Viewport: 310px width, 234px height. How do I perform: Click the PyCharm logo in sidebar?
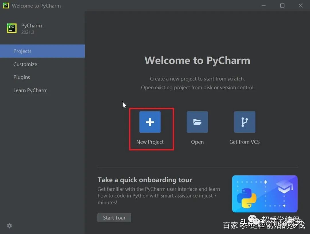tap(12, 28)
